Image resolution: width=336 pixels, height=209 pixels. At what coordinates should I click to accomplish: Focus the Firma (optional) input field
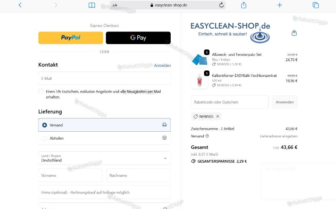pyautogui.click(x=105, y=192)
